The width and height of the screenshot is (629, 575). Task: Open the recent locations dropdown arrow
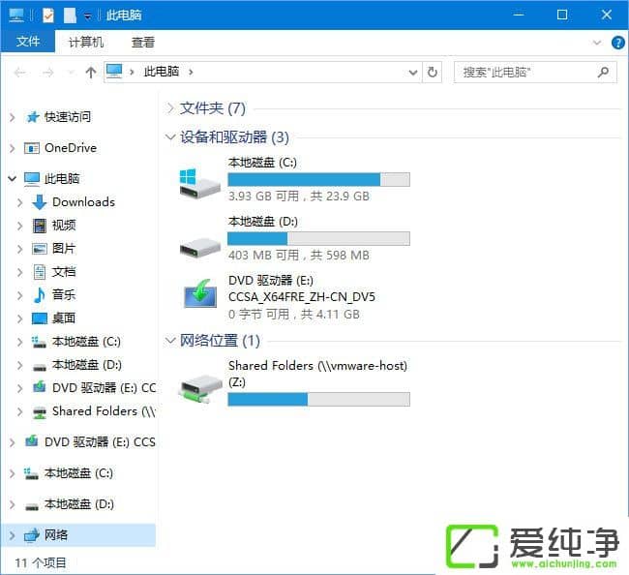click(71, 73)
